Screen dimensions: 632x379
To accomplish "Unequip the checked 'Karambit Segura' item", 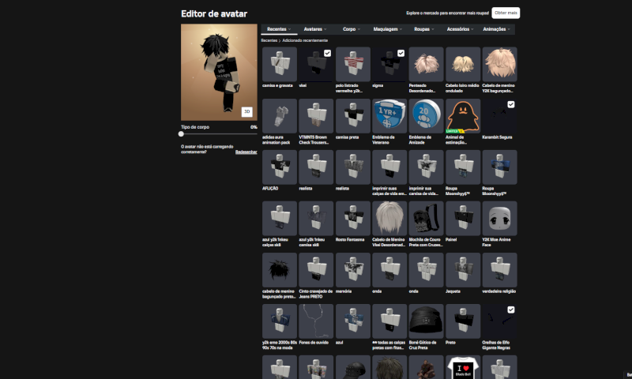I will [x=510, y=104].
